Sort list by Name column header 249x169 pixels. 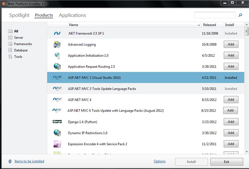click(134, 25)
